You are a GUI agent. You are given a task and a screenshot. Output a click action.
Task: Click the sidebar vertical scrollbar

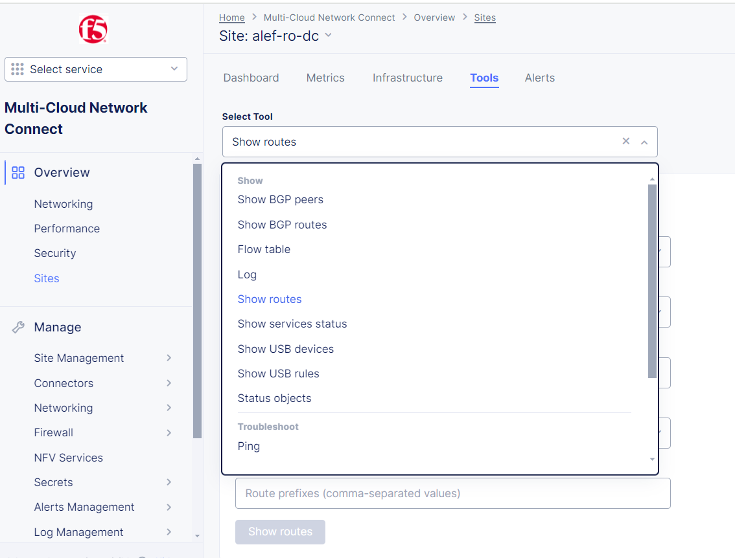click(x=197, y=300)
